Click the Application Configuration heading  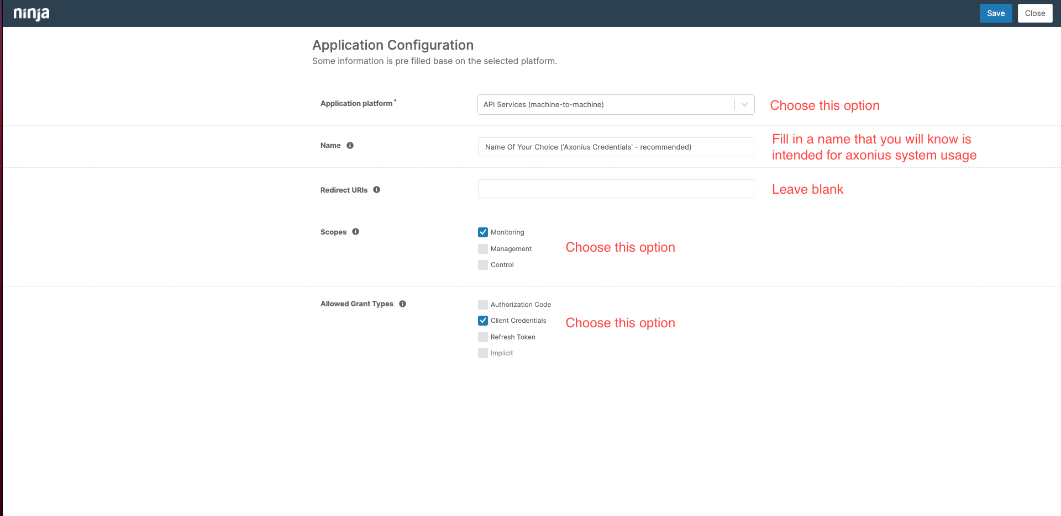(x=393, y=45)
